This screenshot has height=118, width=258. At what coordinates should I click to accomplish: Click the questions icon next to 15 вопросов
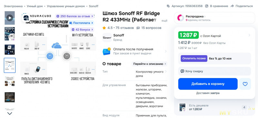pyautogui.click(x=138, y=28)
